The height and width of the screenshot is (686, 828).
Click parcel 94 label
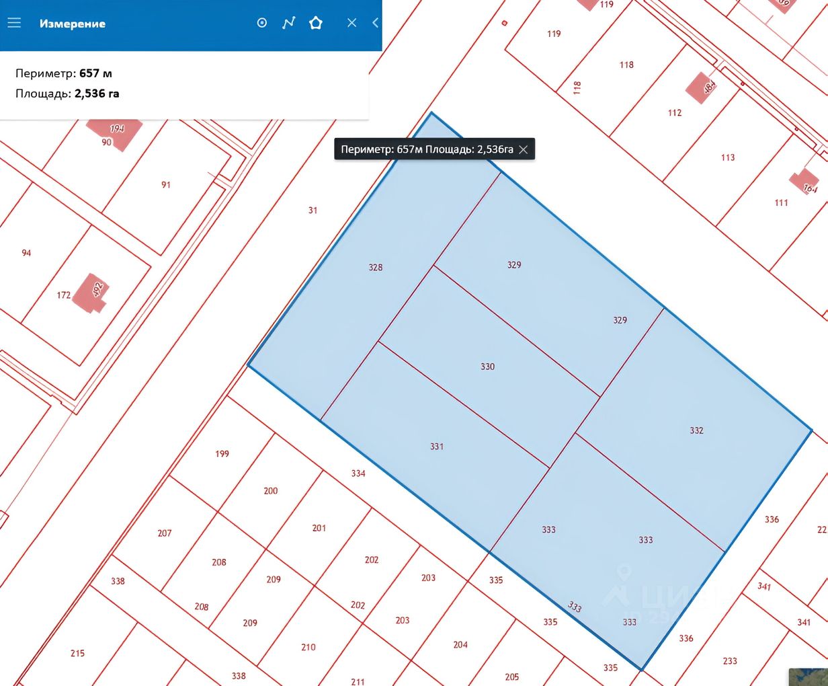pos(26,253)
